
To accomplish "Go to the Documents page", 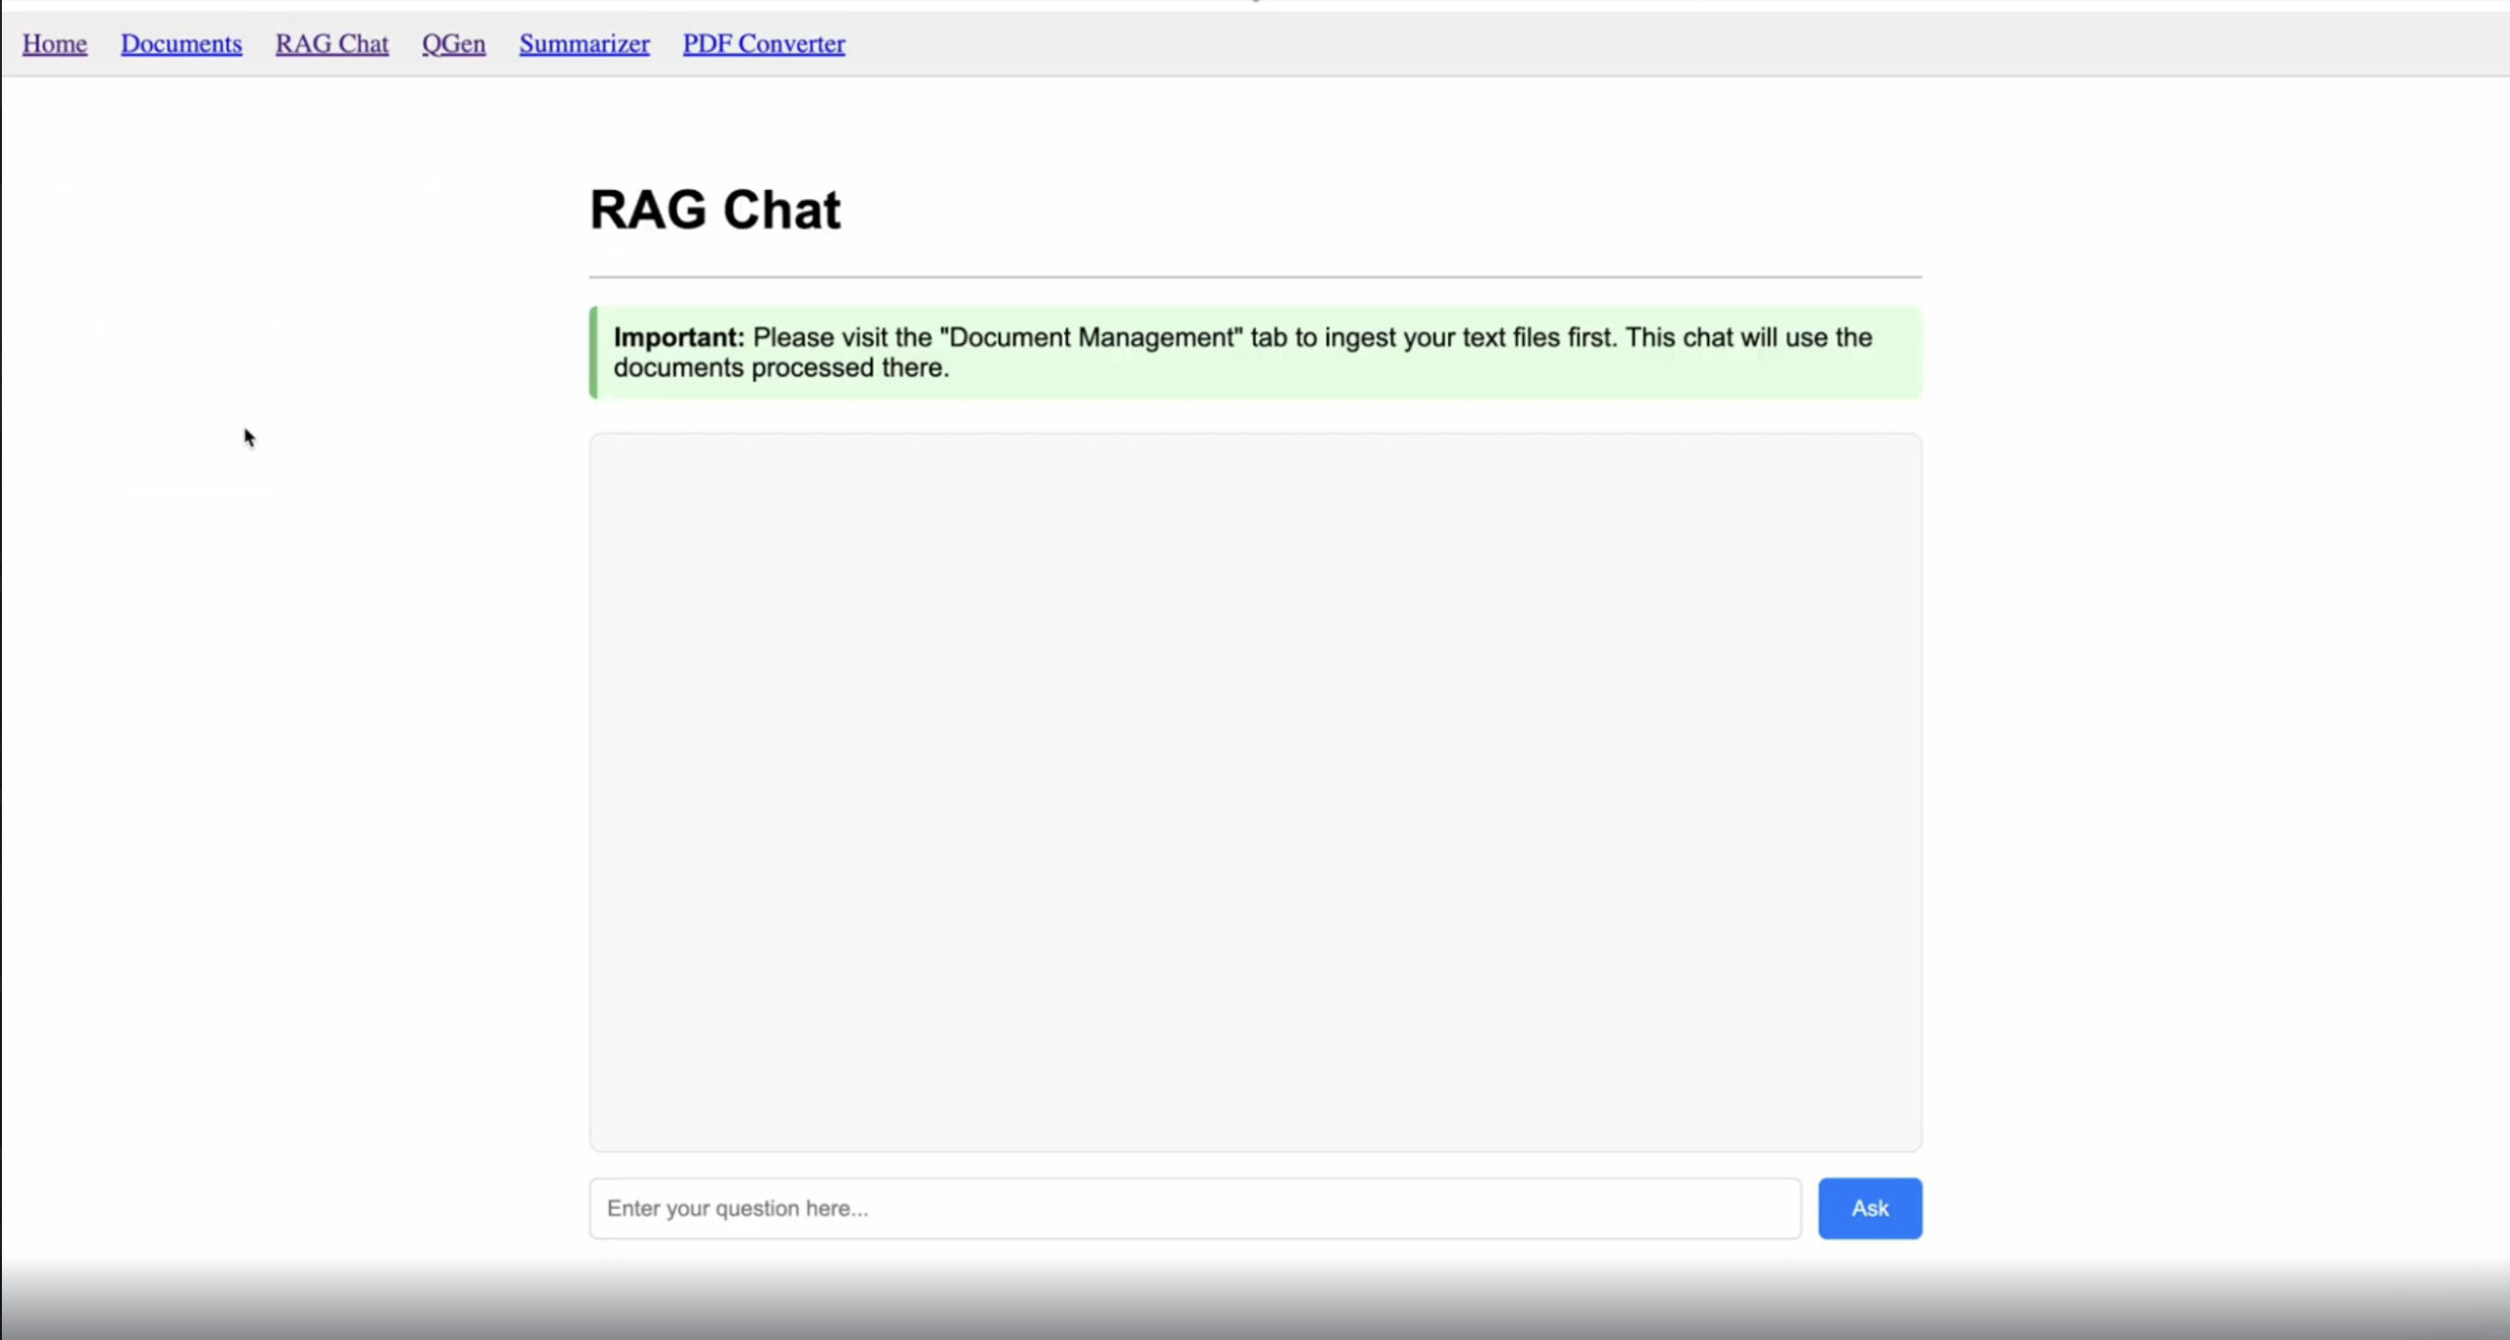I will coord(180,44).
